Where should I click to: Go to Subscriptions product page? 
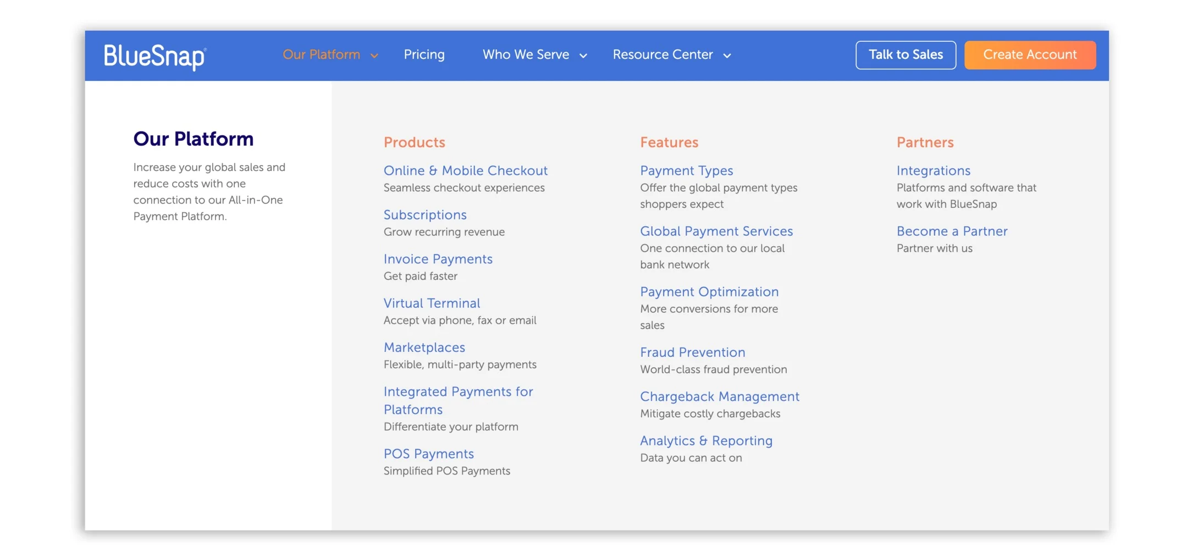(425, 215)
